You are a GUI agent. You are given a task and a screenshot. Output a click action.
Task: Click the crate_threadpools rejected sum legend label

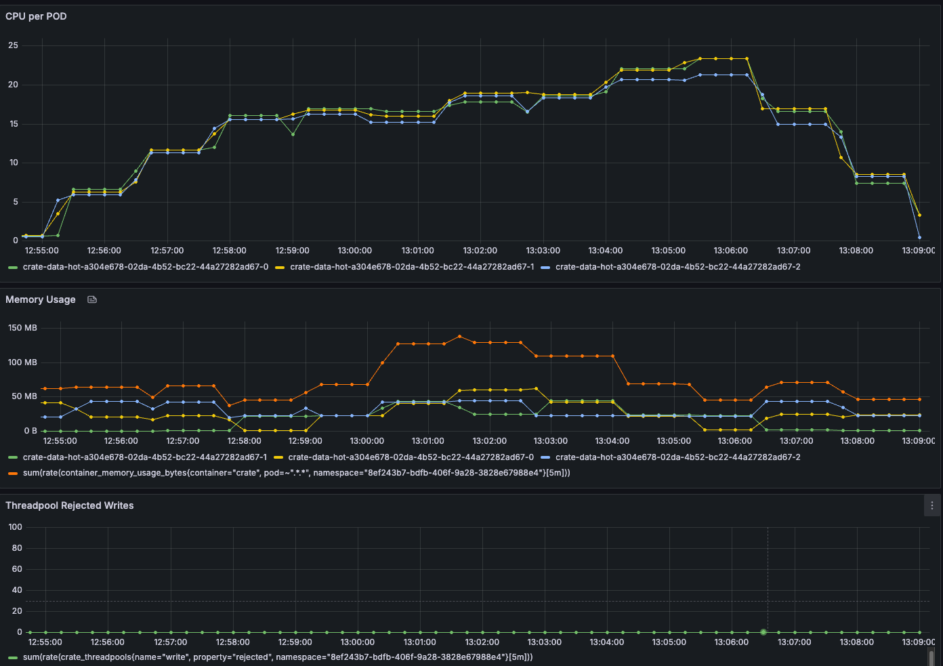pos(278,657)
